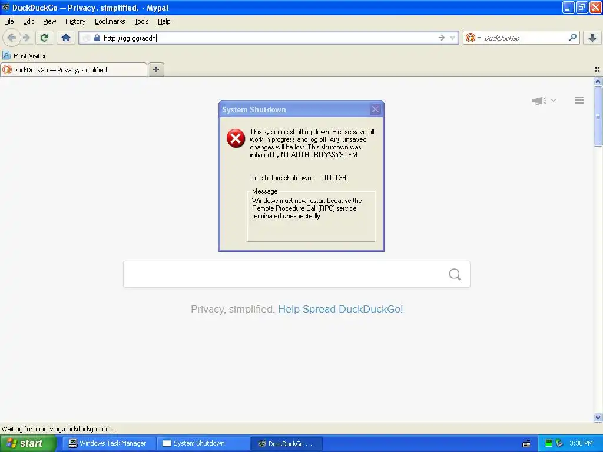The image size is (603, 452).
Task: Open the Edit menu
Action: coord(28,21)
